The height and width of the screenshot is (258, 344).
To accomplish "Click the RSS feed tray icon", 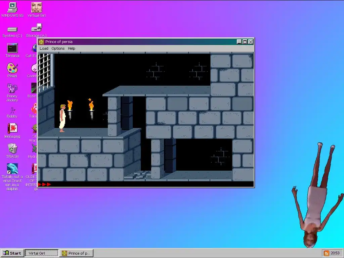I will (x=327, y=253).
